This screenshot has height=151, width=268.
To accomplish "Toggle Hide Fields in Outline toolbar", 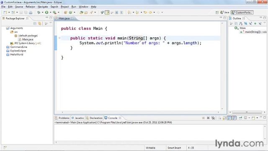I will [246, 23].
